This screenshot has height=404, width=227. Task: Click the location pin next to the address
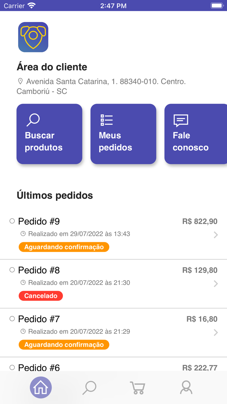tap(20, 81)
